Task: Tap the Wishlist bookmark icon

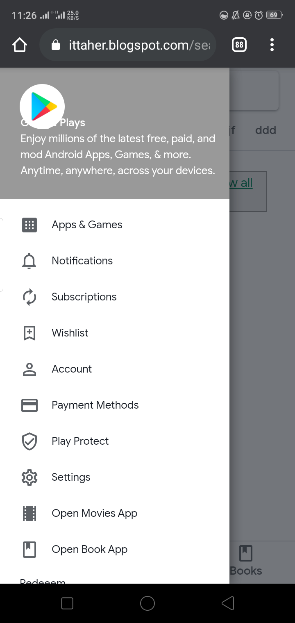Action: coord(29,333)
